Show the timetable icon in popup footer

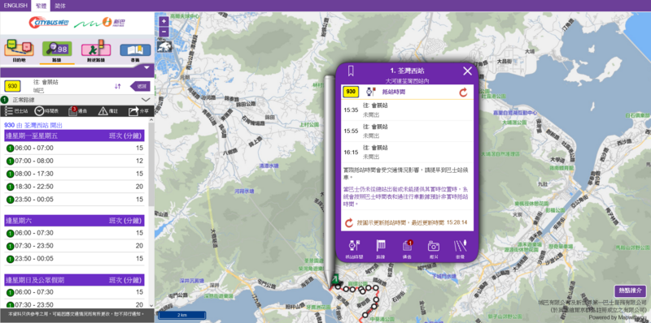[x=380, y=249]
